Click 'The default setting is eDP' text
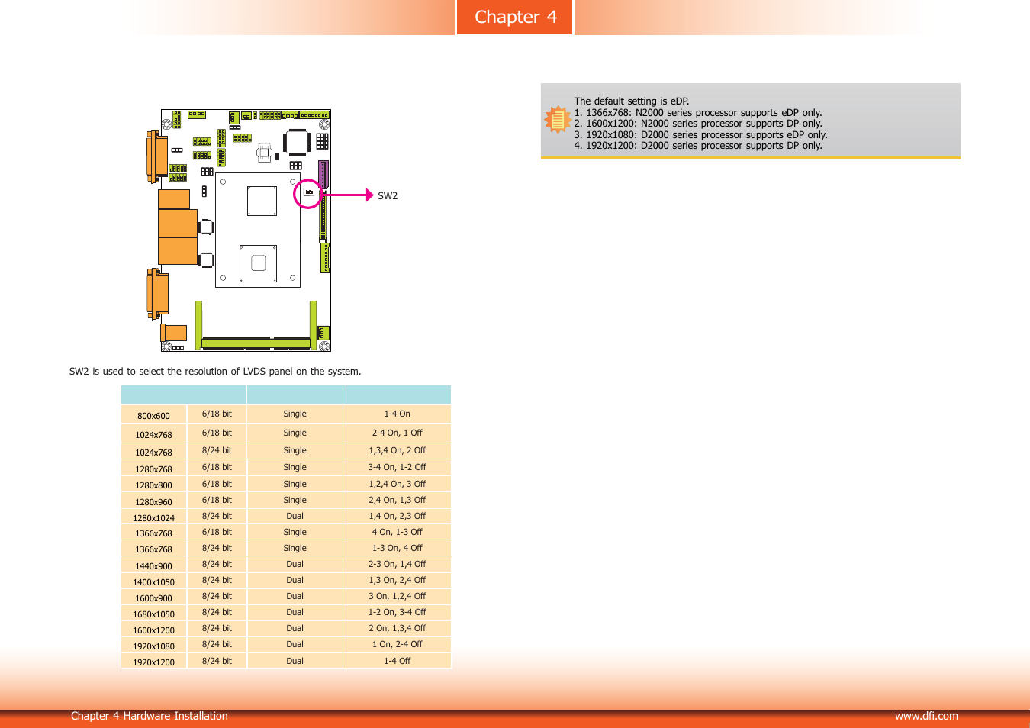 pyautogui.click(x=632, y=101)
